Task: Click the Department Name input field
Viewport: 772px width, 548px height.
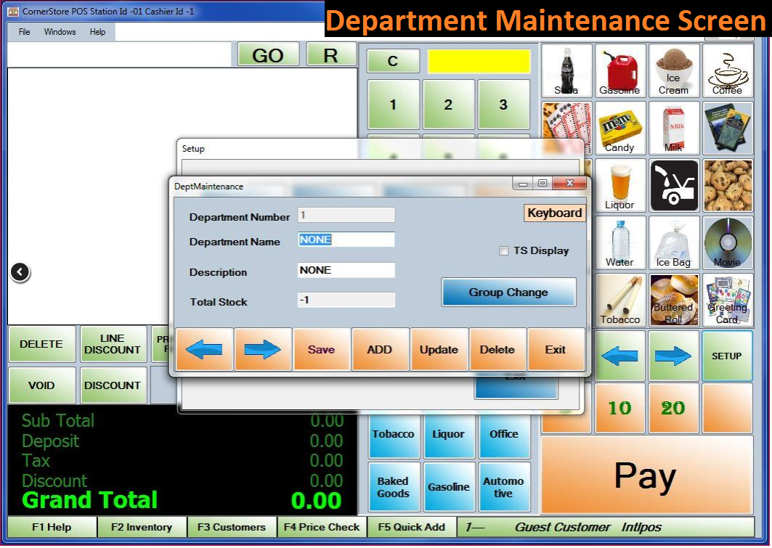Action: click(346, 240)
